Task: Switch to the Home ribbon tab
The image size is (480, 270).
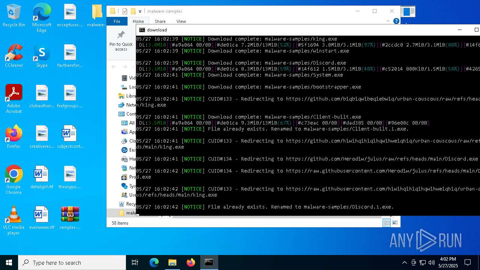Action: click(x=138, y=21)
